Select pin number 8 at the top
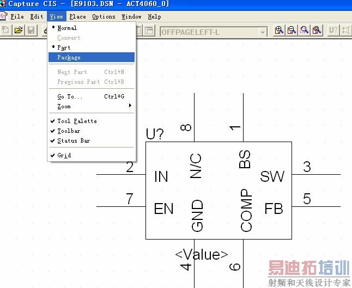The image size is (352, 288). [x=186, y=127]
